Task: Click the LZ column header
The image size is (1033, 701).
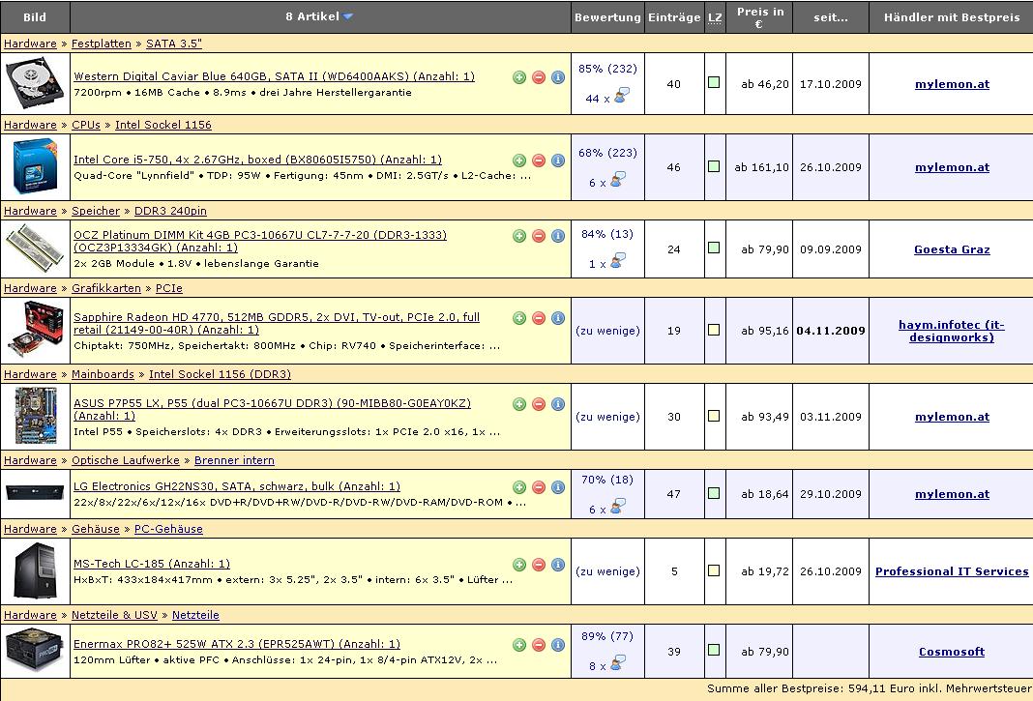Action: tap(715, 17)
